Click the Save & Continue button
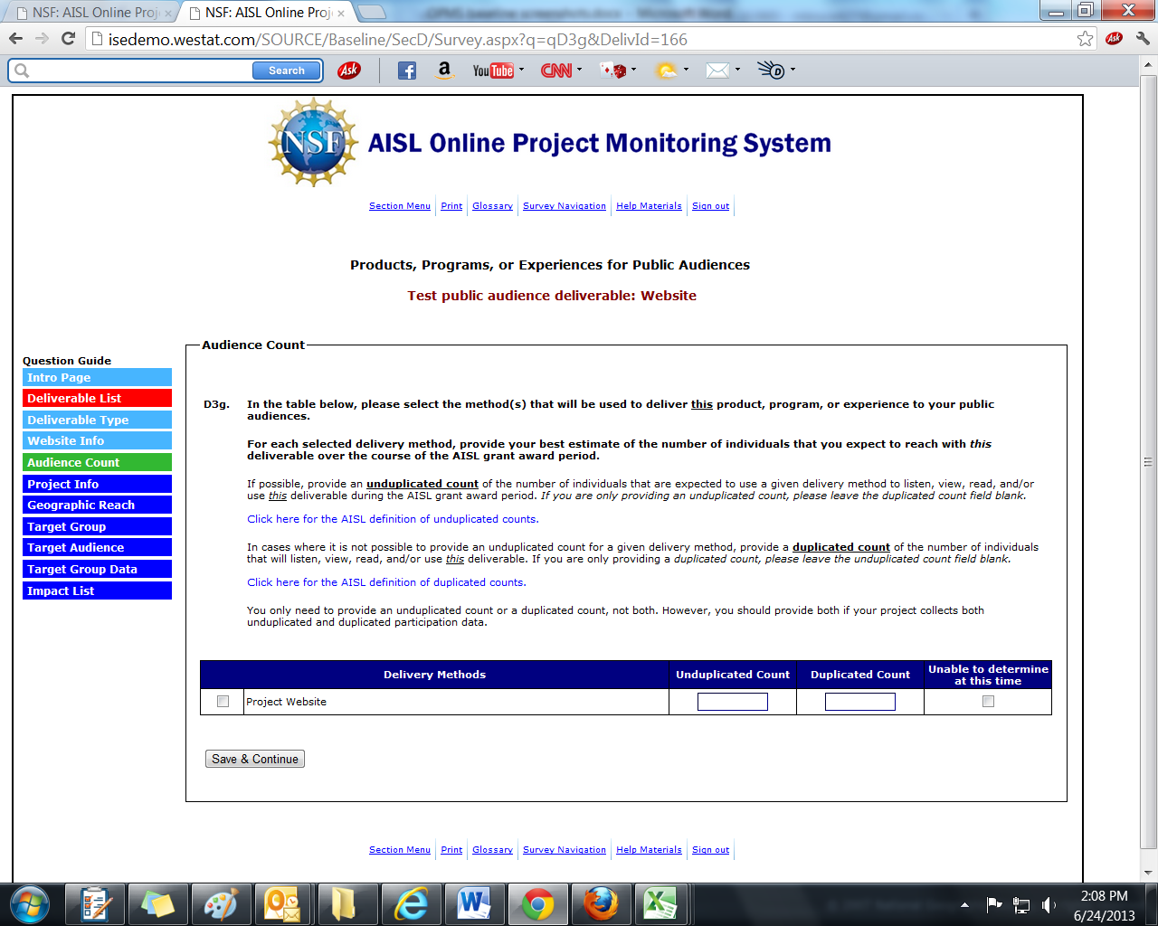The width and height of the screenshot is (1158, 926). pos(255,759)
